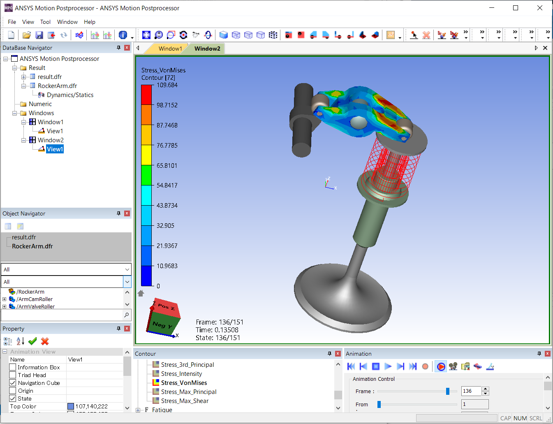
Task: Toggle the Triad Head checkbox
Action: click(x=13, y=375)
